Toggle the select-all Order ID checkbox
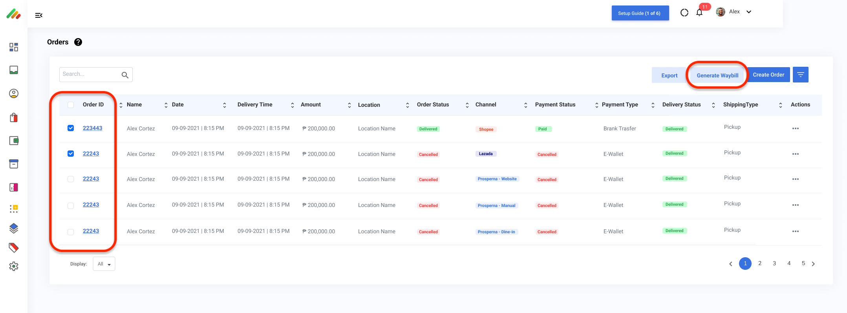The width and height of the screenshot is (847, 313). tap(71, 105)
